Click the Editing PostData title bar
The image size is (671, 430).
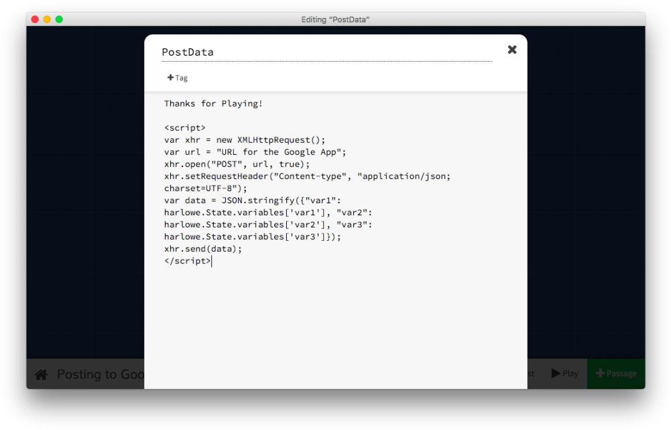pyautogui.click(x=335, y=19)
